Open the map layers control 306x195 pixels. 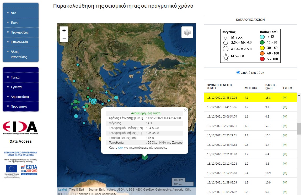coord(187,32)
